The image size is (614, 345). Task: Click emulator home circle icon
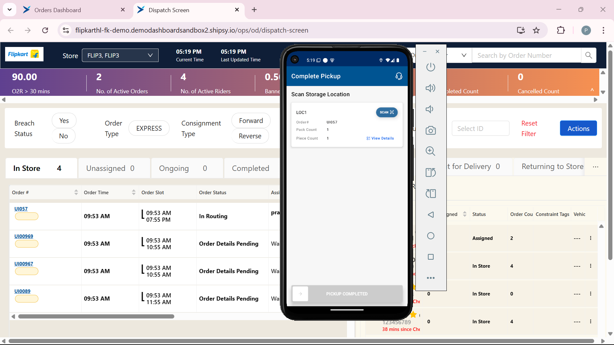point(431,236)
